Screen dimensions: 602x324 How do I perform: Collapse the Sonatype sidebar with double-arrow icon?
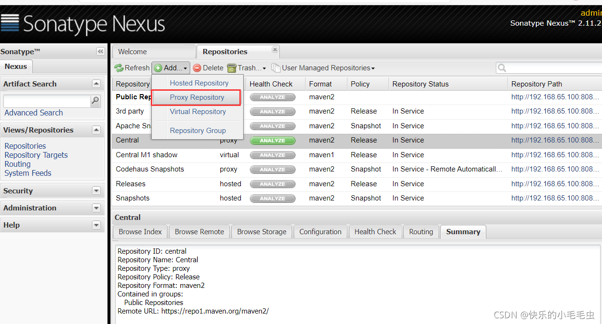coord(100,51)
